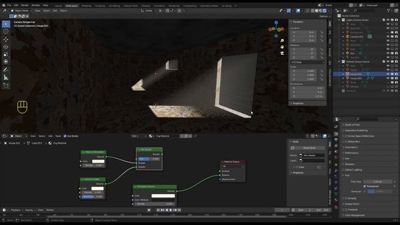Click the viewport pan hand icon

coord(282,47)
